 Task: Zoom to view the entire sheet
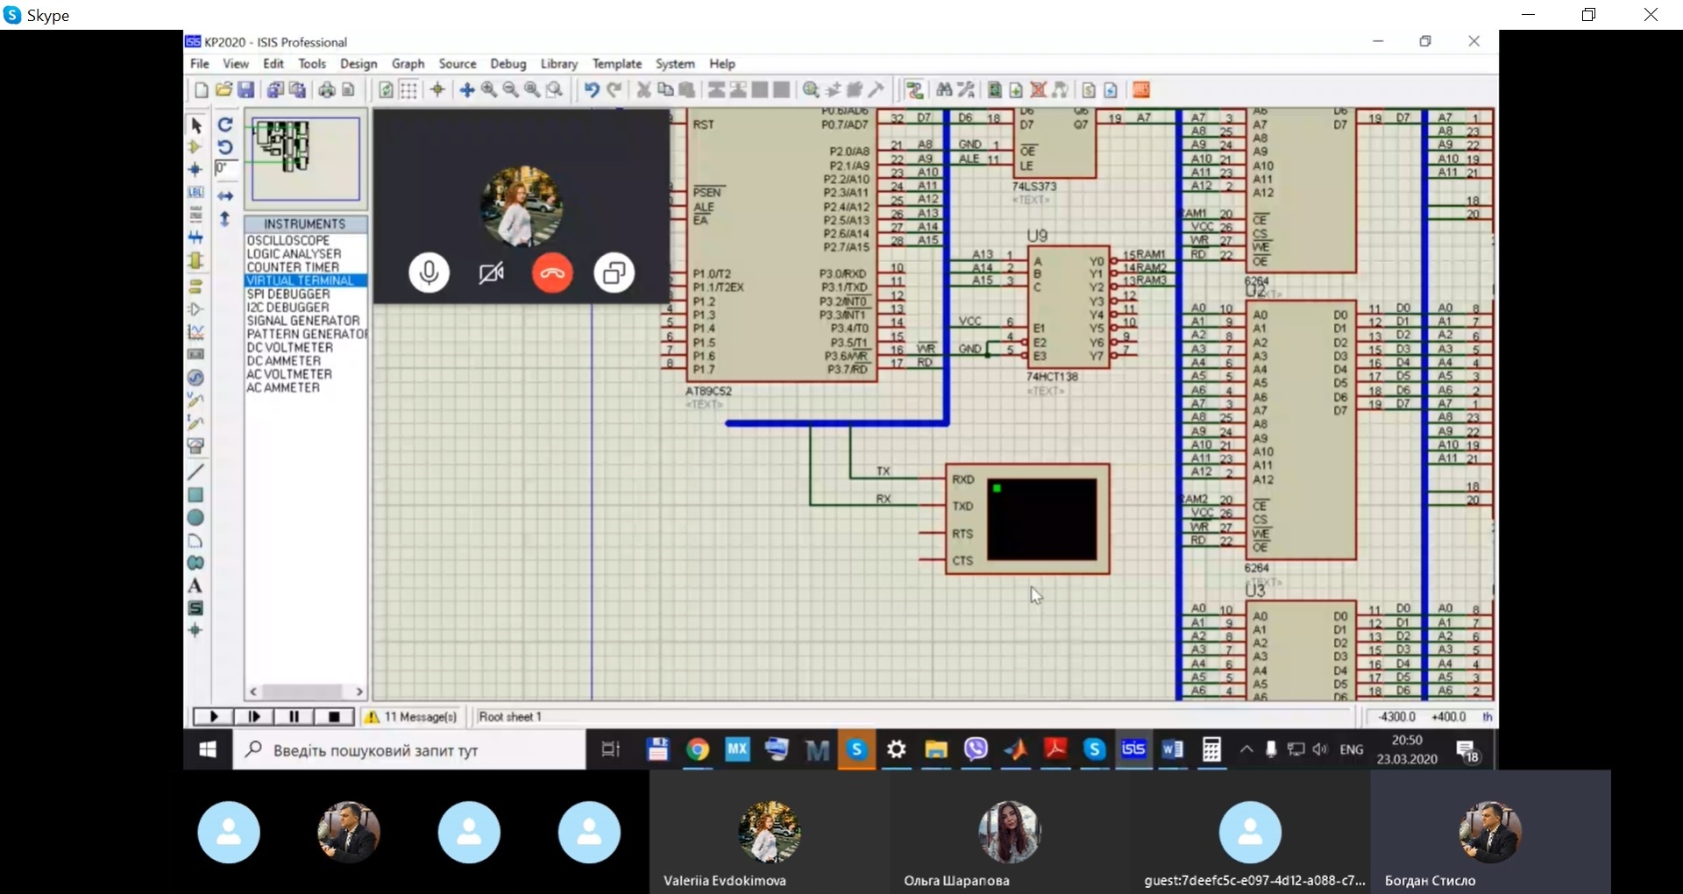(532, 90)
